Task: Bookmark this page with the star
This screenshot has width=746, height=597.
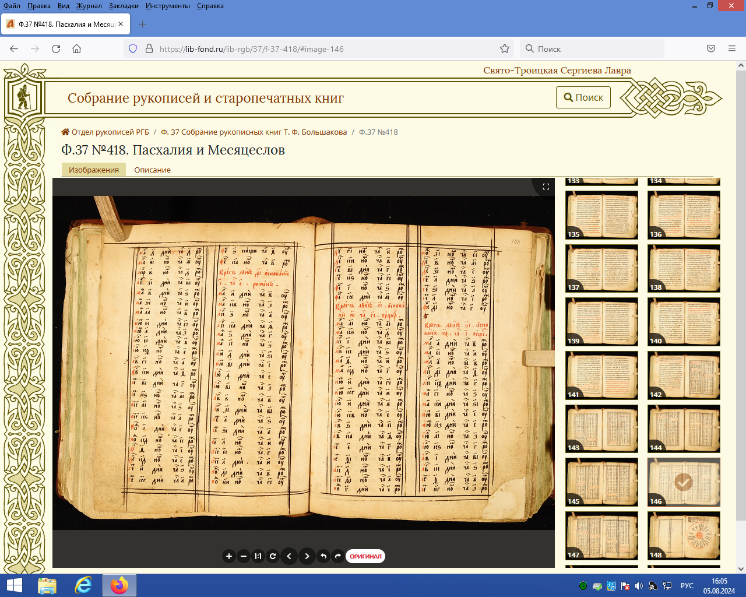Action: [x=505, y=49]
